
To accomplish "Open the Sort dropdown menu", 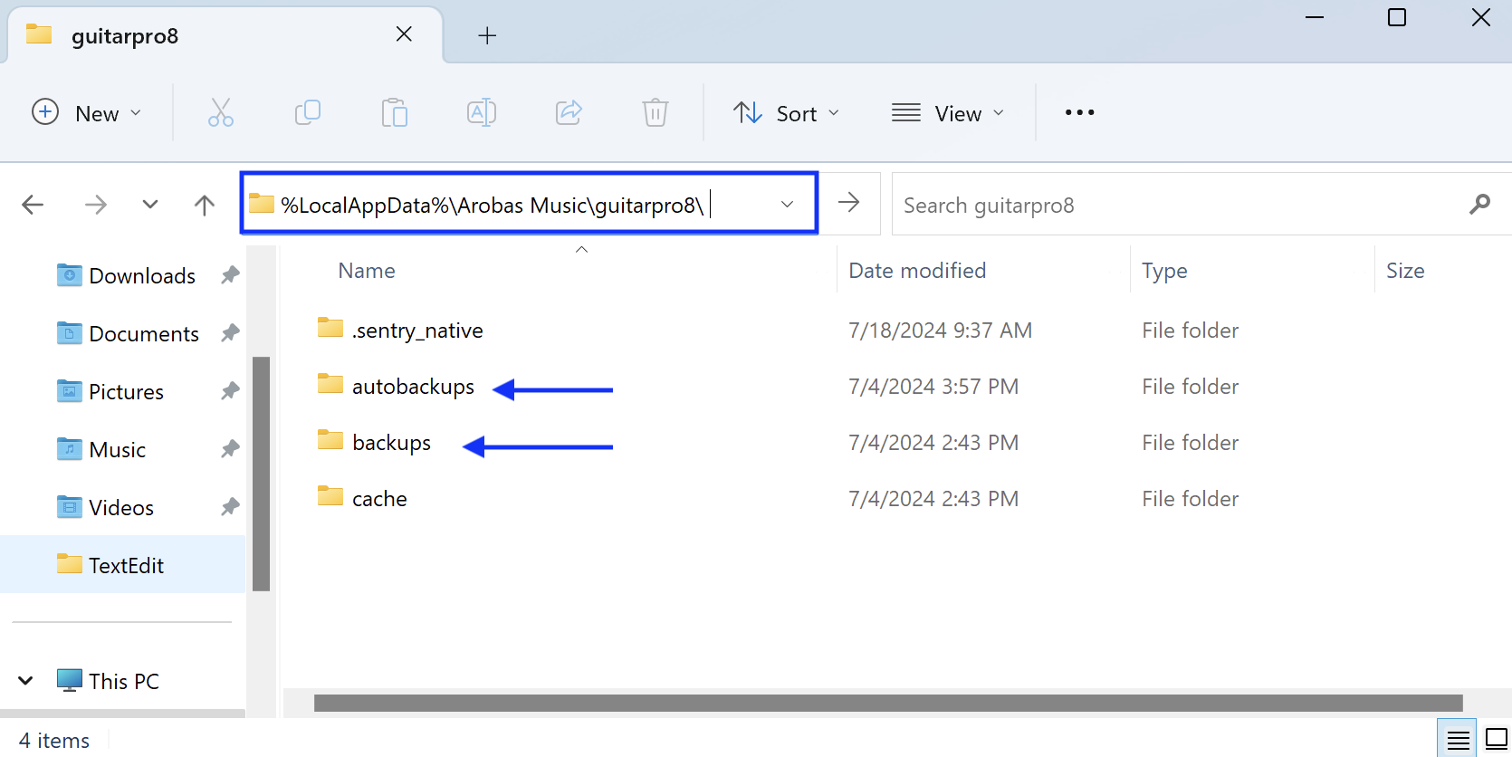I will [786, 112].
